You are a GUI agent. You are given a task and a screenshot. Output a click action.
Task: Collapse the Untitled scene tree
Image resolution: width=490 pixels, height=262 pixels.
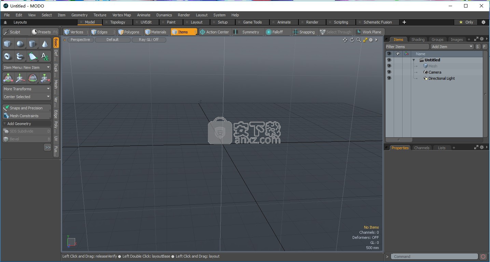pos(414,60)
